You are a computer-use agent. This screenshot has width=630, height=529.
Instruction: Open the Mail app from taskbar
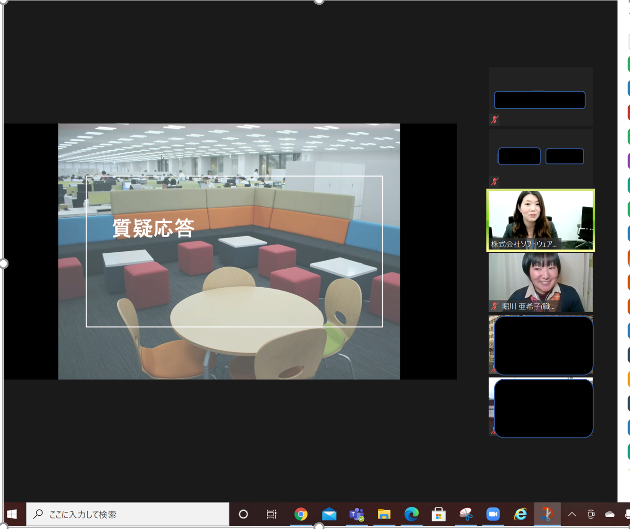pos(329,514)
